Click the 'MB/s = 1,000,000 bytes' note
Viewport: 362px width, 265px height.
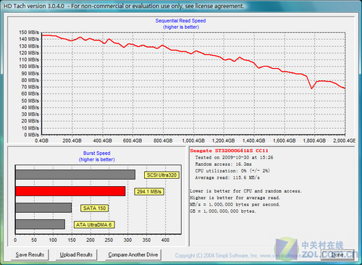coord(235,205)
